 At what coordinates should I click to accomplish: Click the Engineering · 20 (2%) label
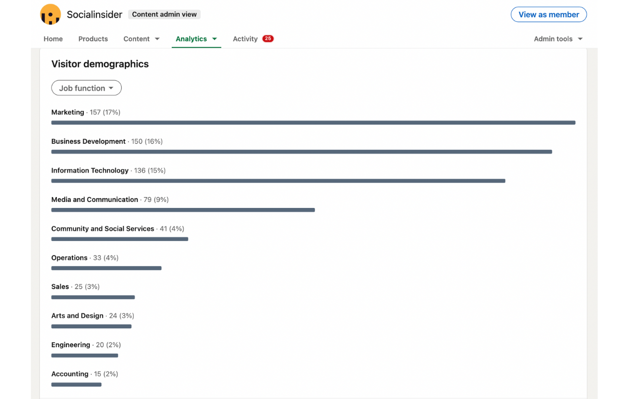click(x=86, y=345)
